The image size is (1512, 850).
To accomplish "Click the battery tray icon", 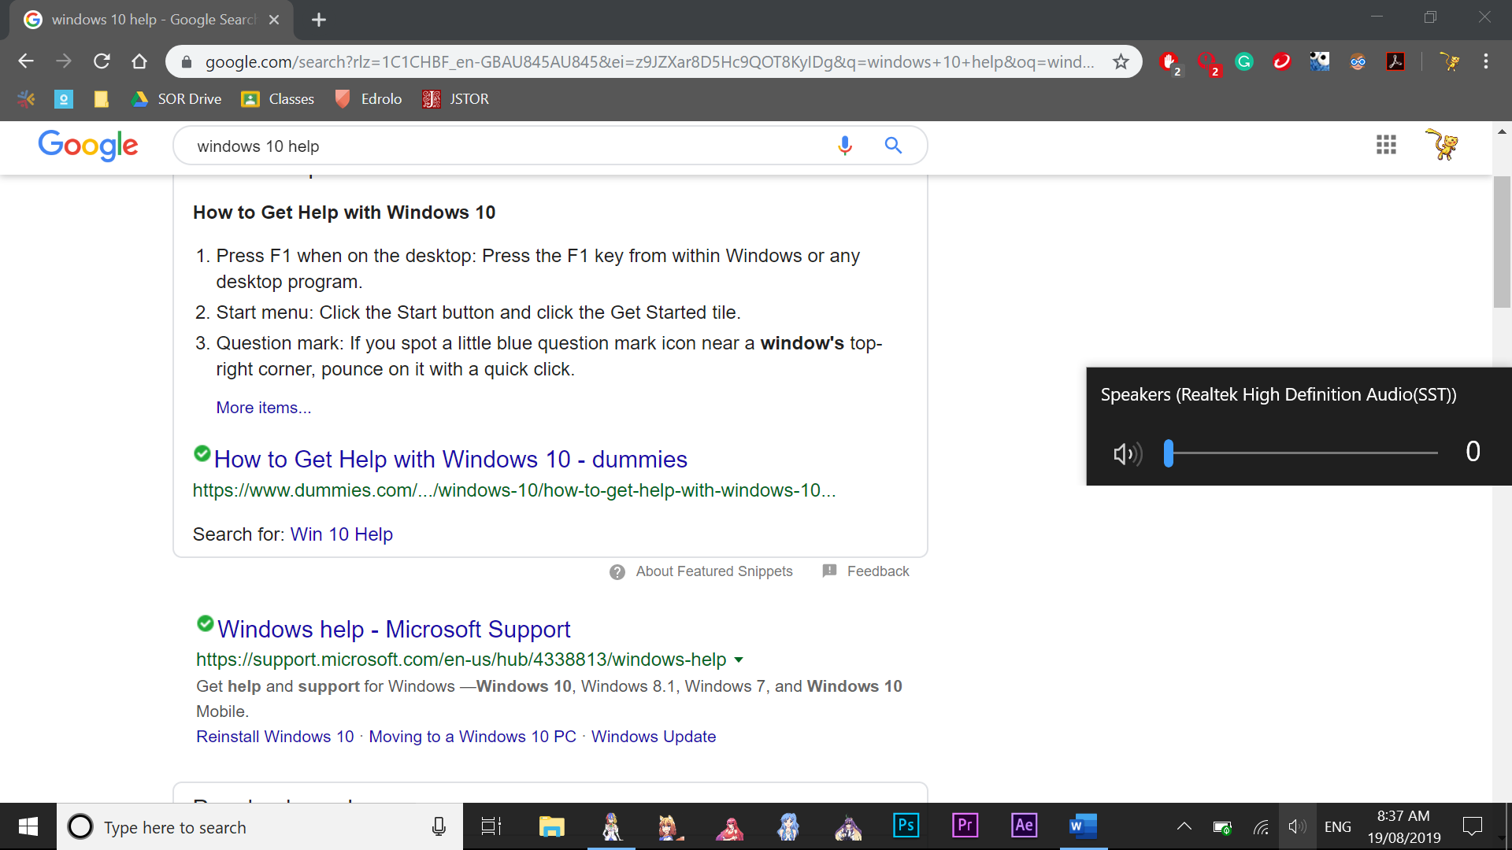I will [1222, 827].
